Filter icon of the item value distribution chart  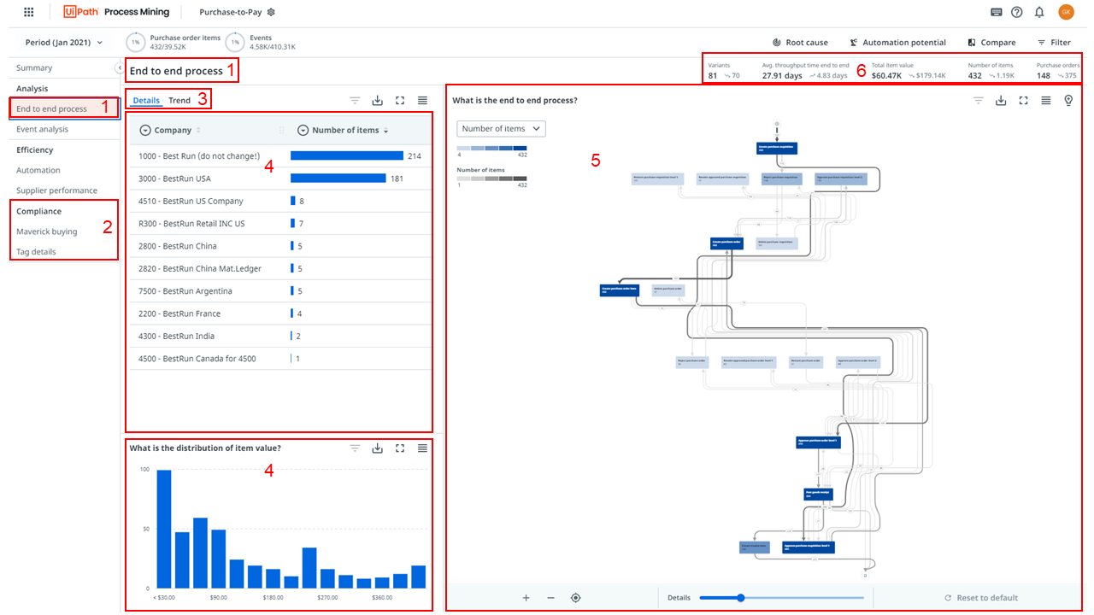tap(355, 448)
